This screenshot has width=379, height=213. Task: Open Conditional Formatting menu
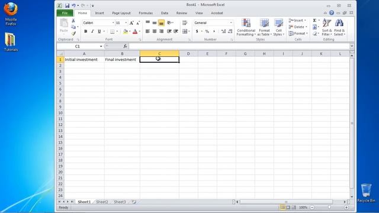(x=246, y=27)
